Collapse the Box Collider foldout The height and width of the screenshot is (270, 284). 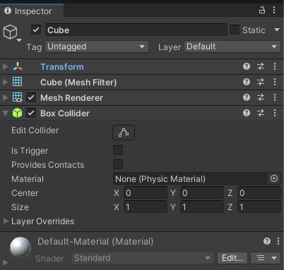tap(5, 113)
